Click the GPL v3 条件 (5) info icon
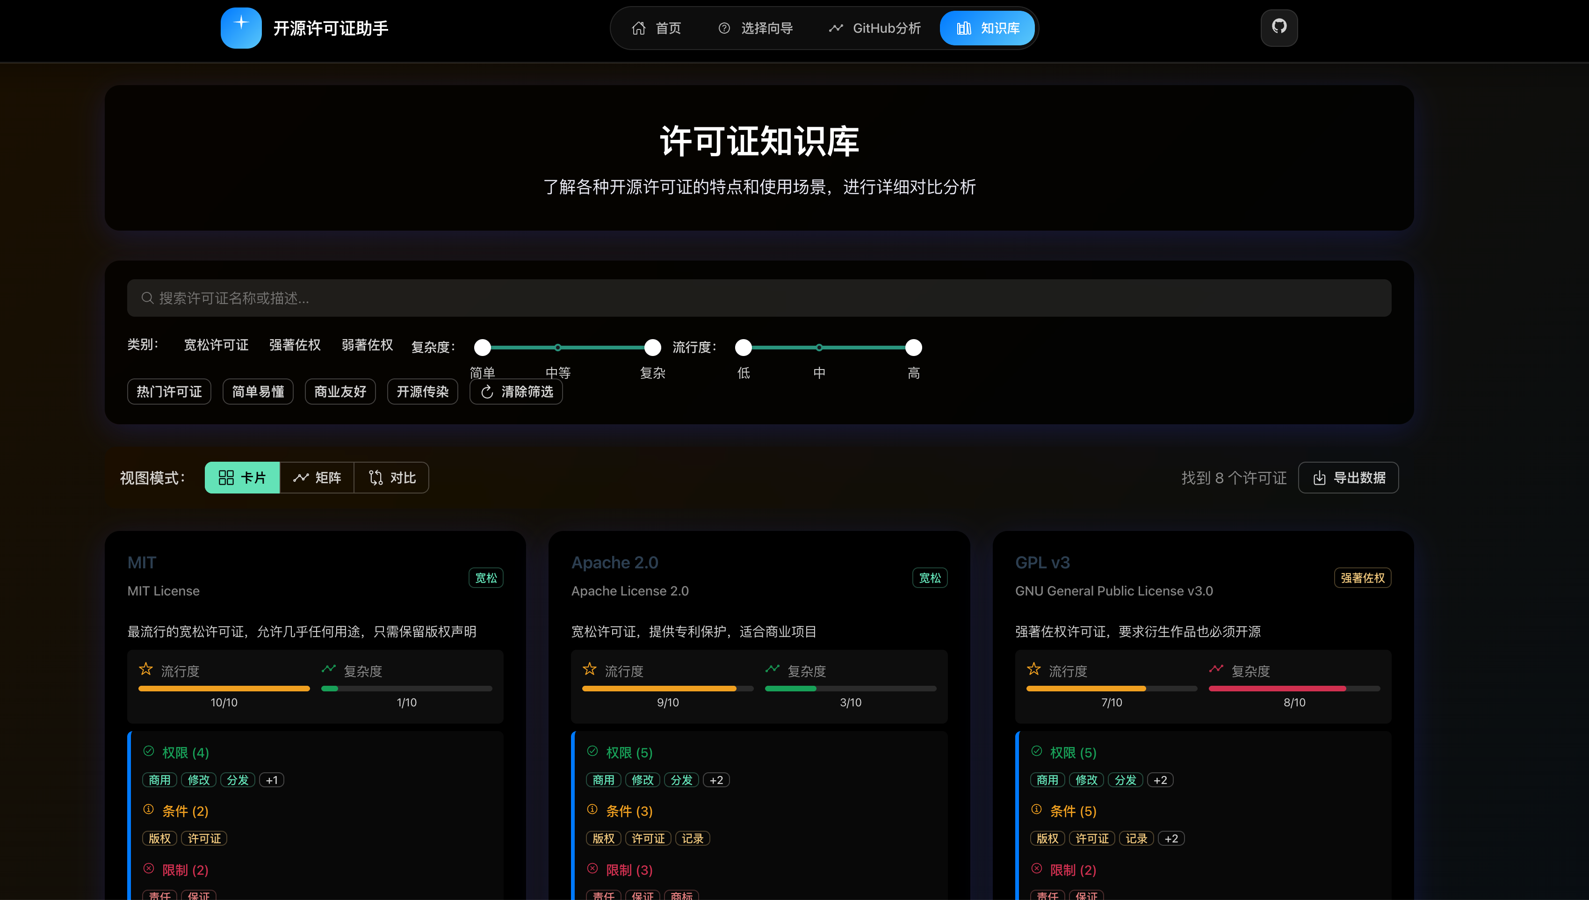This screenshot has height=900, width=1589. click(x=1037, y=809)
